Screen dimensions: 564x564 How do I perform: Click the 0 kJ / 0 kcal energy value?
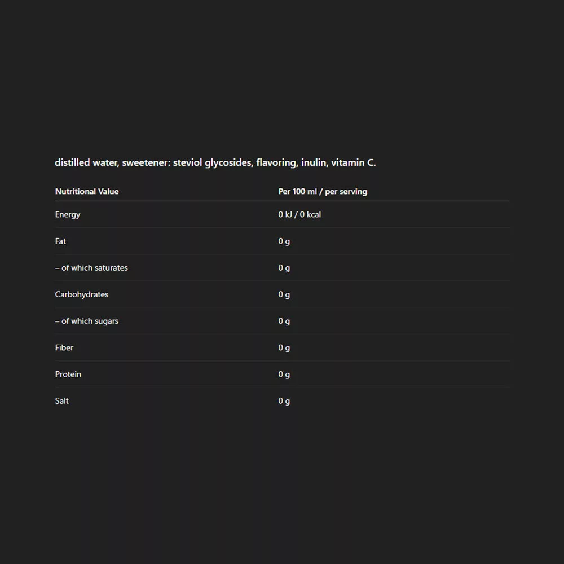(299, 215)
